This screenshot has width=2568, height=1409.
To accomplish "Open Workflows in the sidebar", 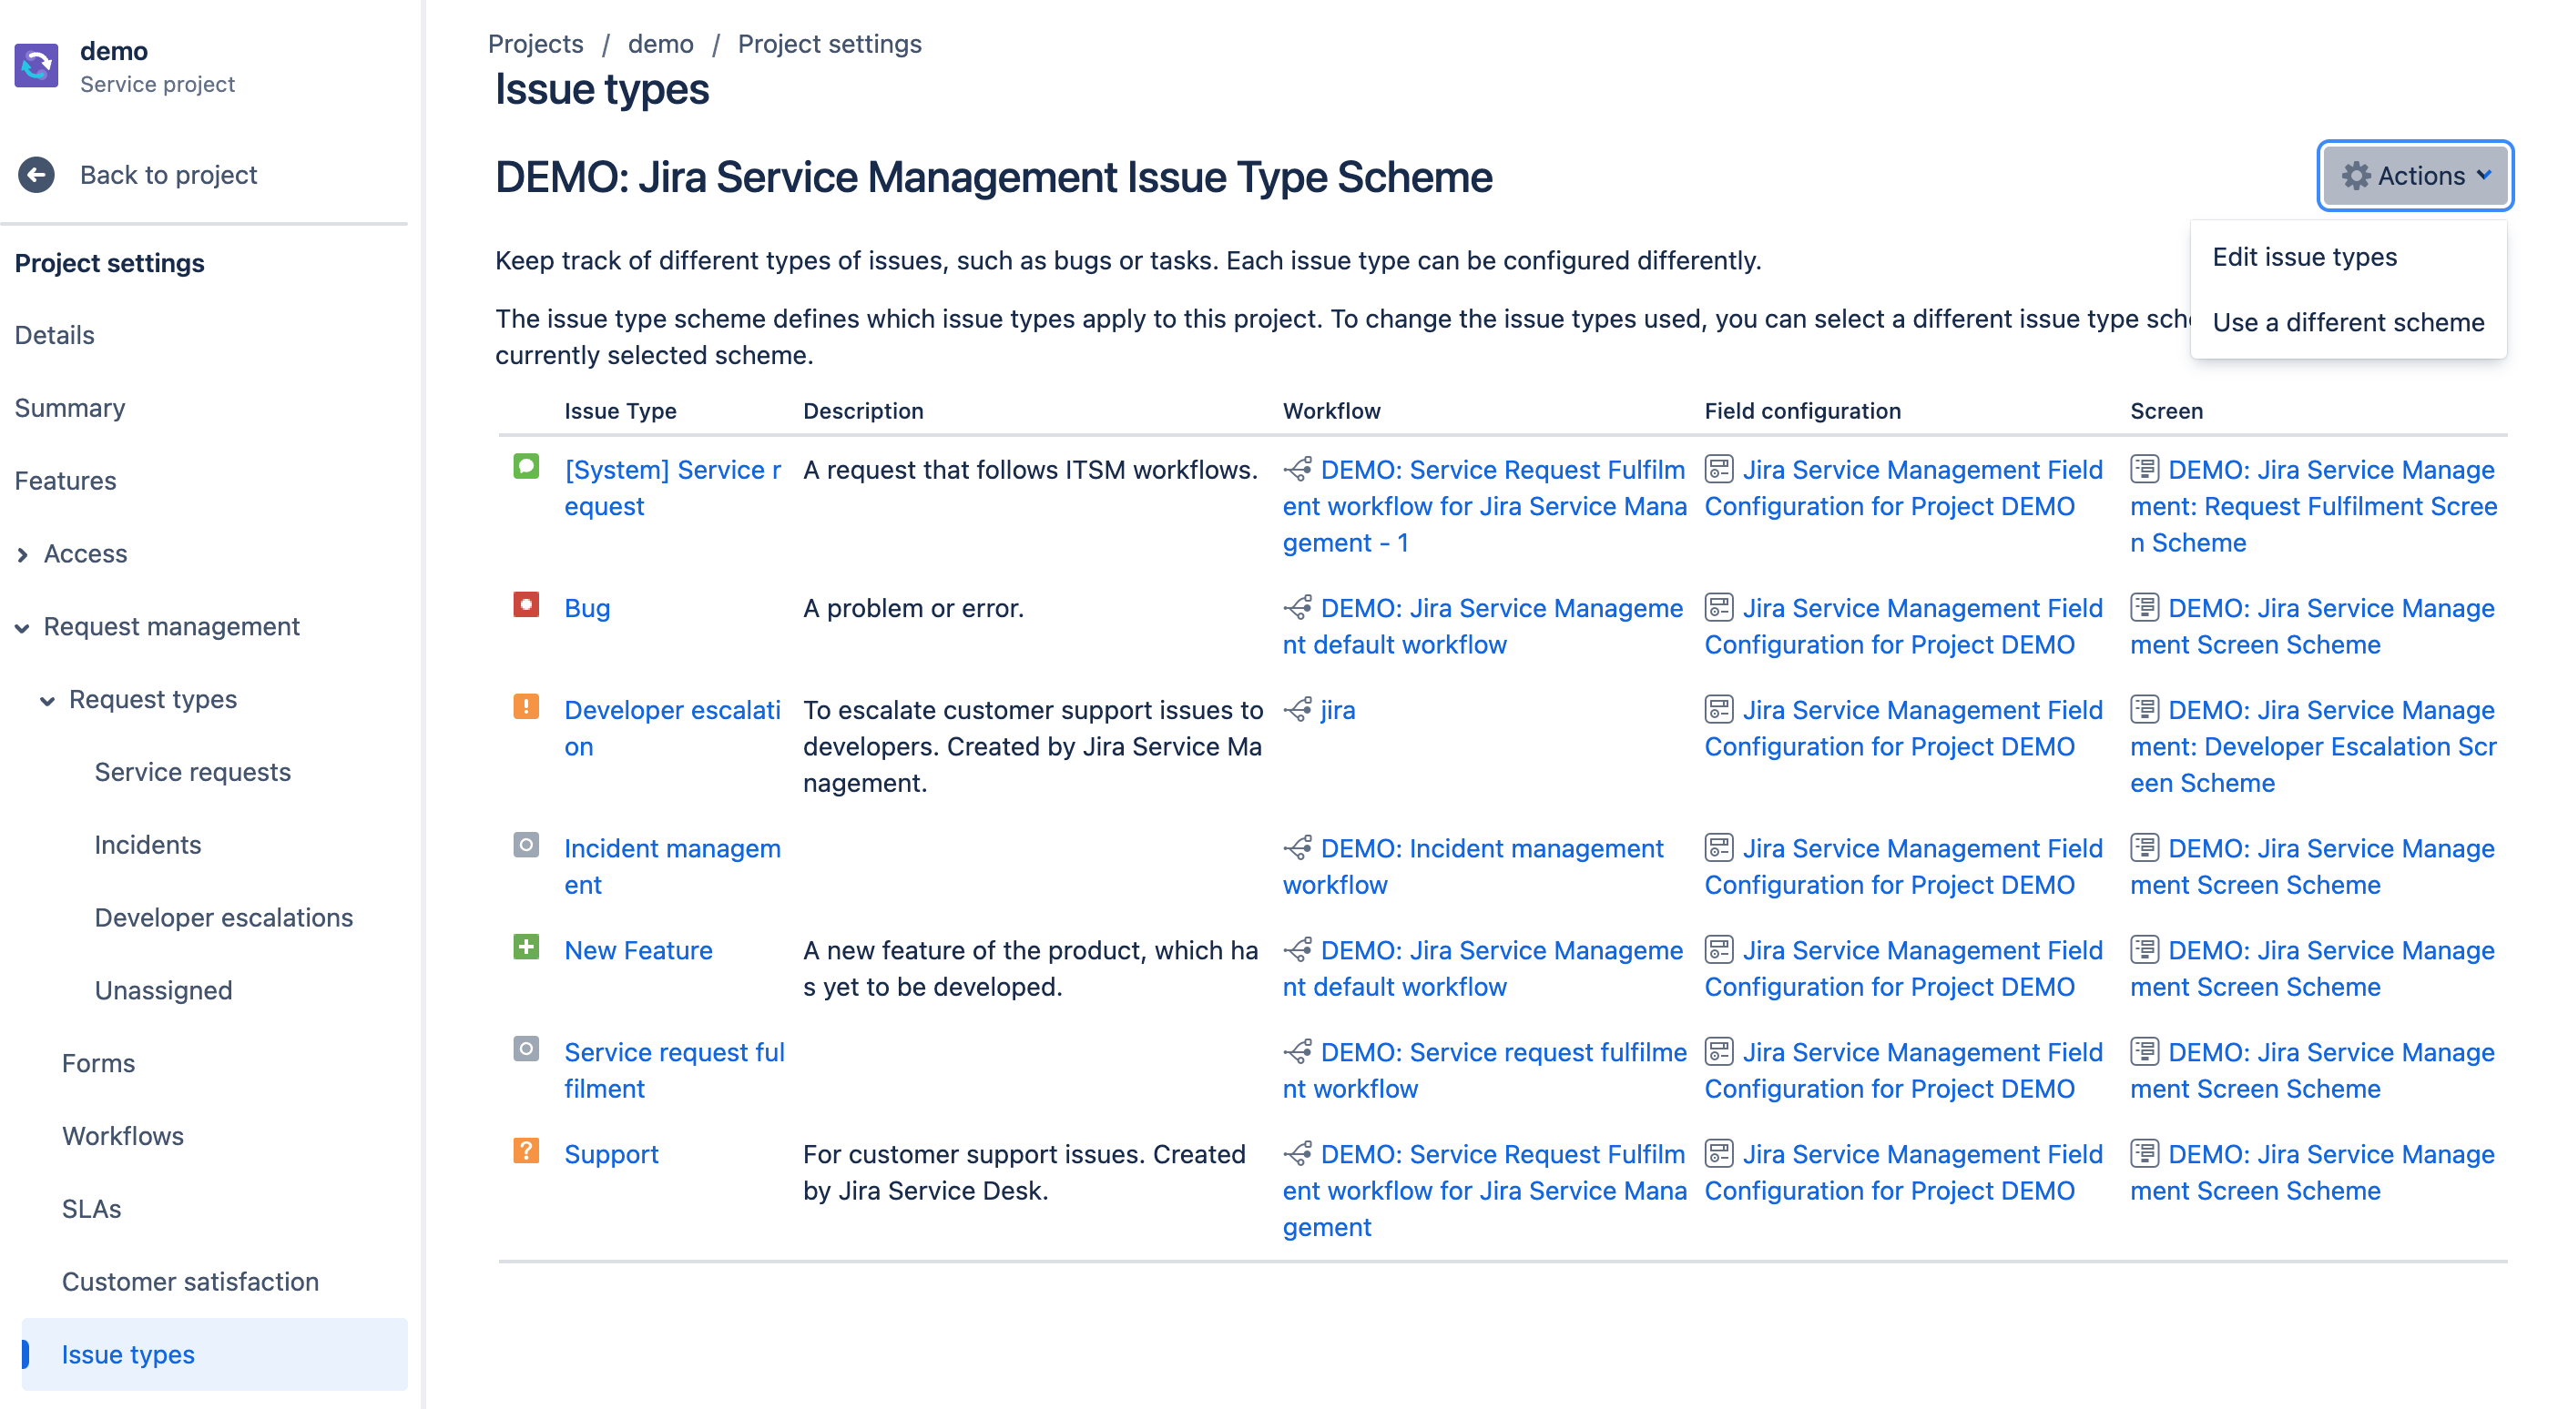I will [123, 1136].
